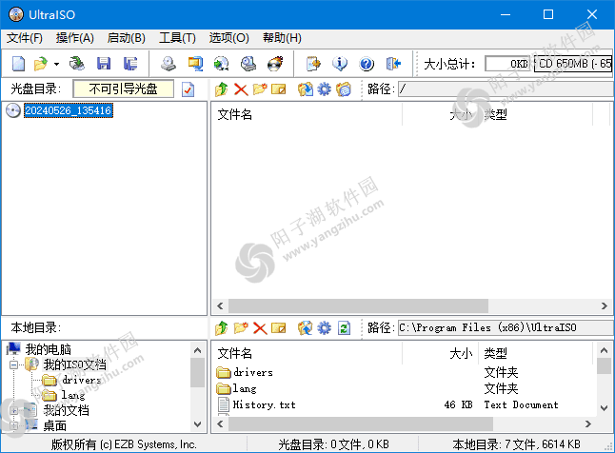Select 我的电脑 in the local tree

49,349
